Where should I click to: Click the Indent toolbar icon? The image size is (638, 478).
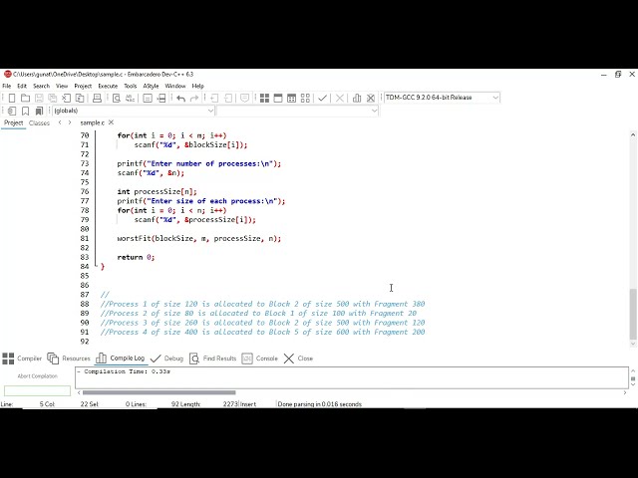214,98
